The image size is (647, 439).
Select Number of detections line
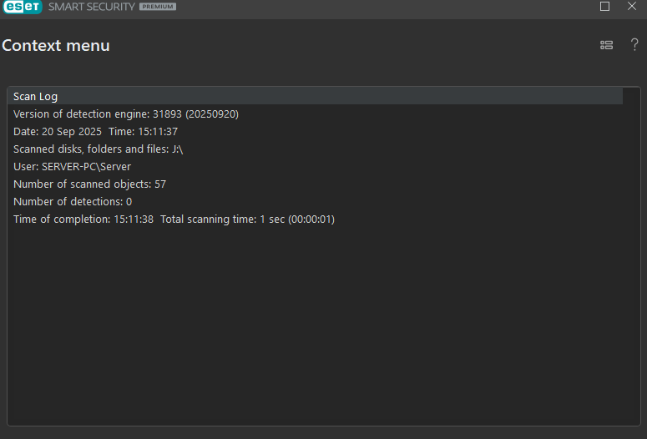click(x=73, y=202)
